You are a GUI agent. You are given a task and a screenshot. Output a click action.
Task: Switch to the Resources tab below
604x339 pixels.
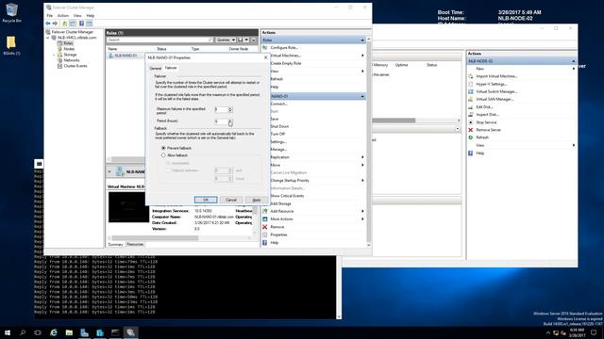click(x=135, y=245)
